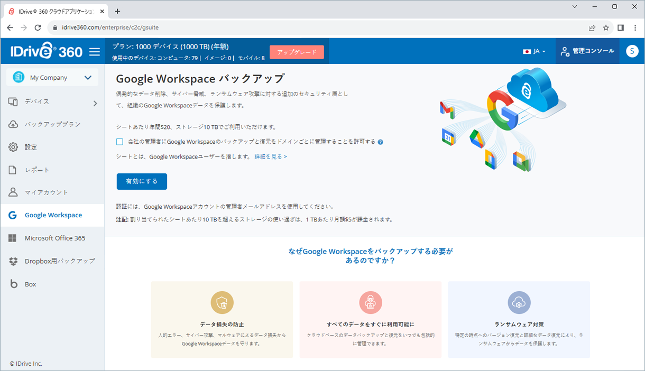Click the Japan flag icon
This screenshot has height=371, width=645.
[x=527, y=51]
